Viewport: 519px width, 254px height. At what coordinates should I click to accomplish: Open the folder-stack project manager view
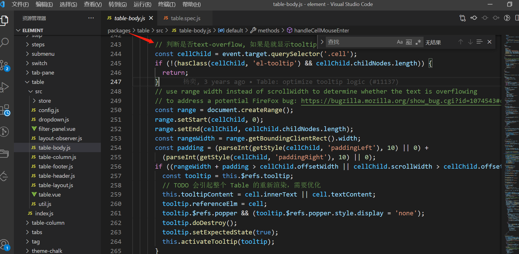click(x=5, y=154)
